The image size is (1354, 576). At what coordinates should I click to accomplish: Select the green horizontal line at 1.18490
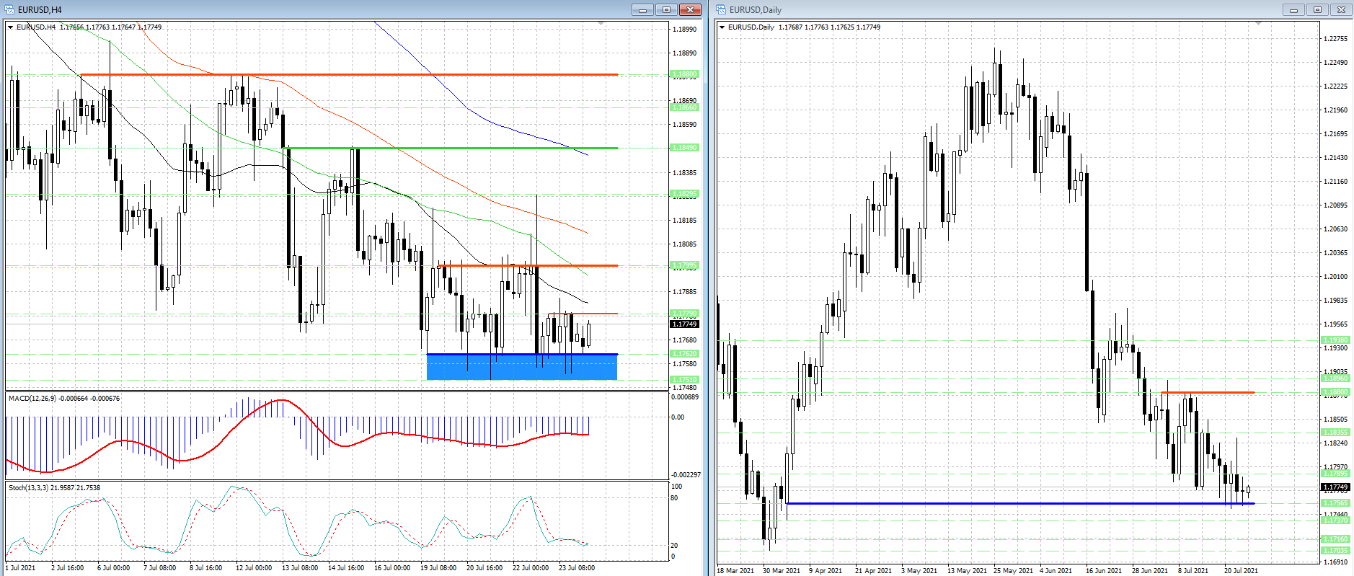tap(451, 148)
